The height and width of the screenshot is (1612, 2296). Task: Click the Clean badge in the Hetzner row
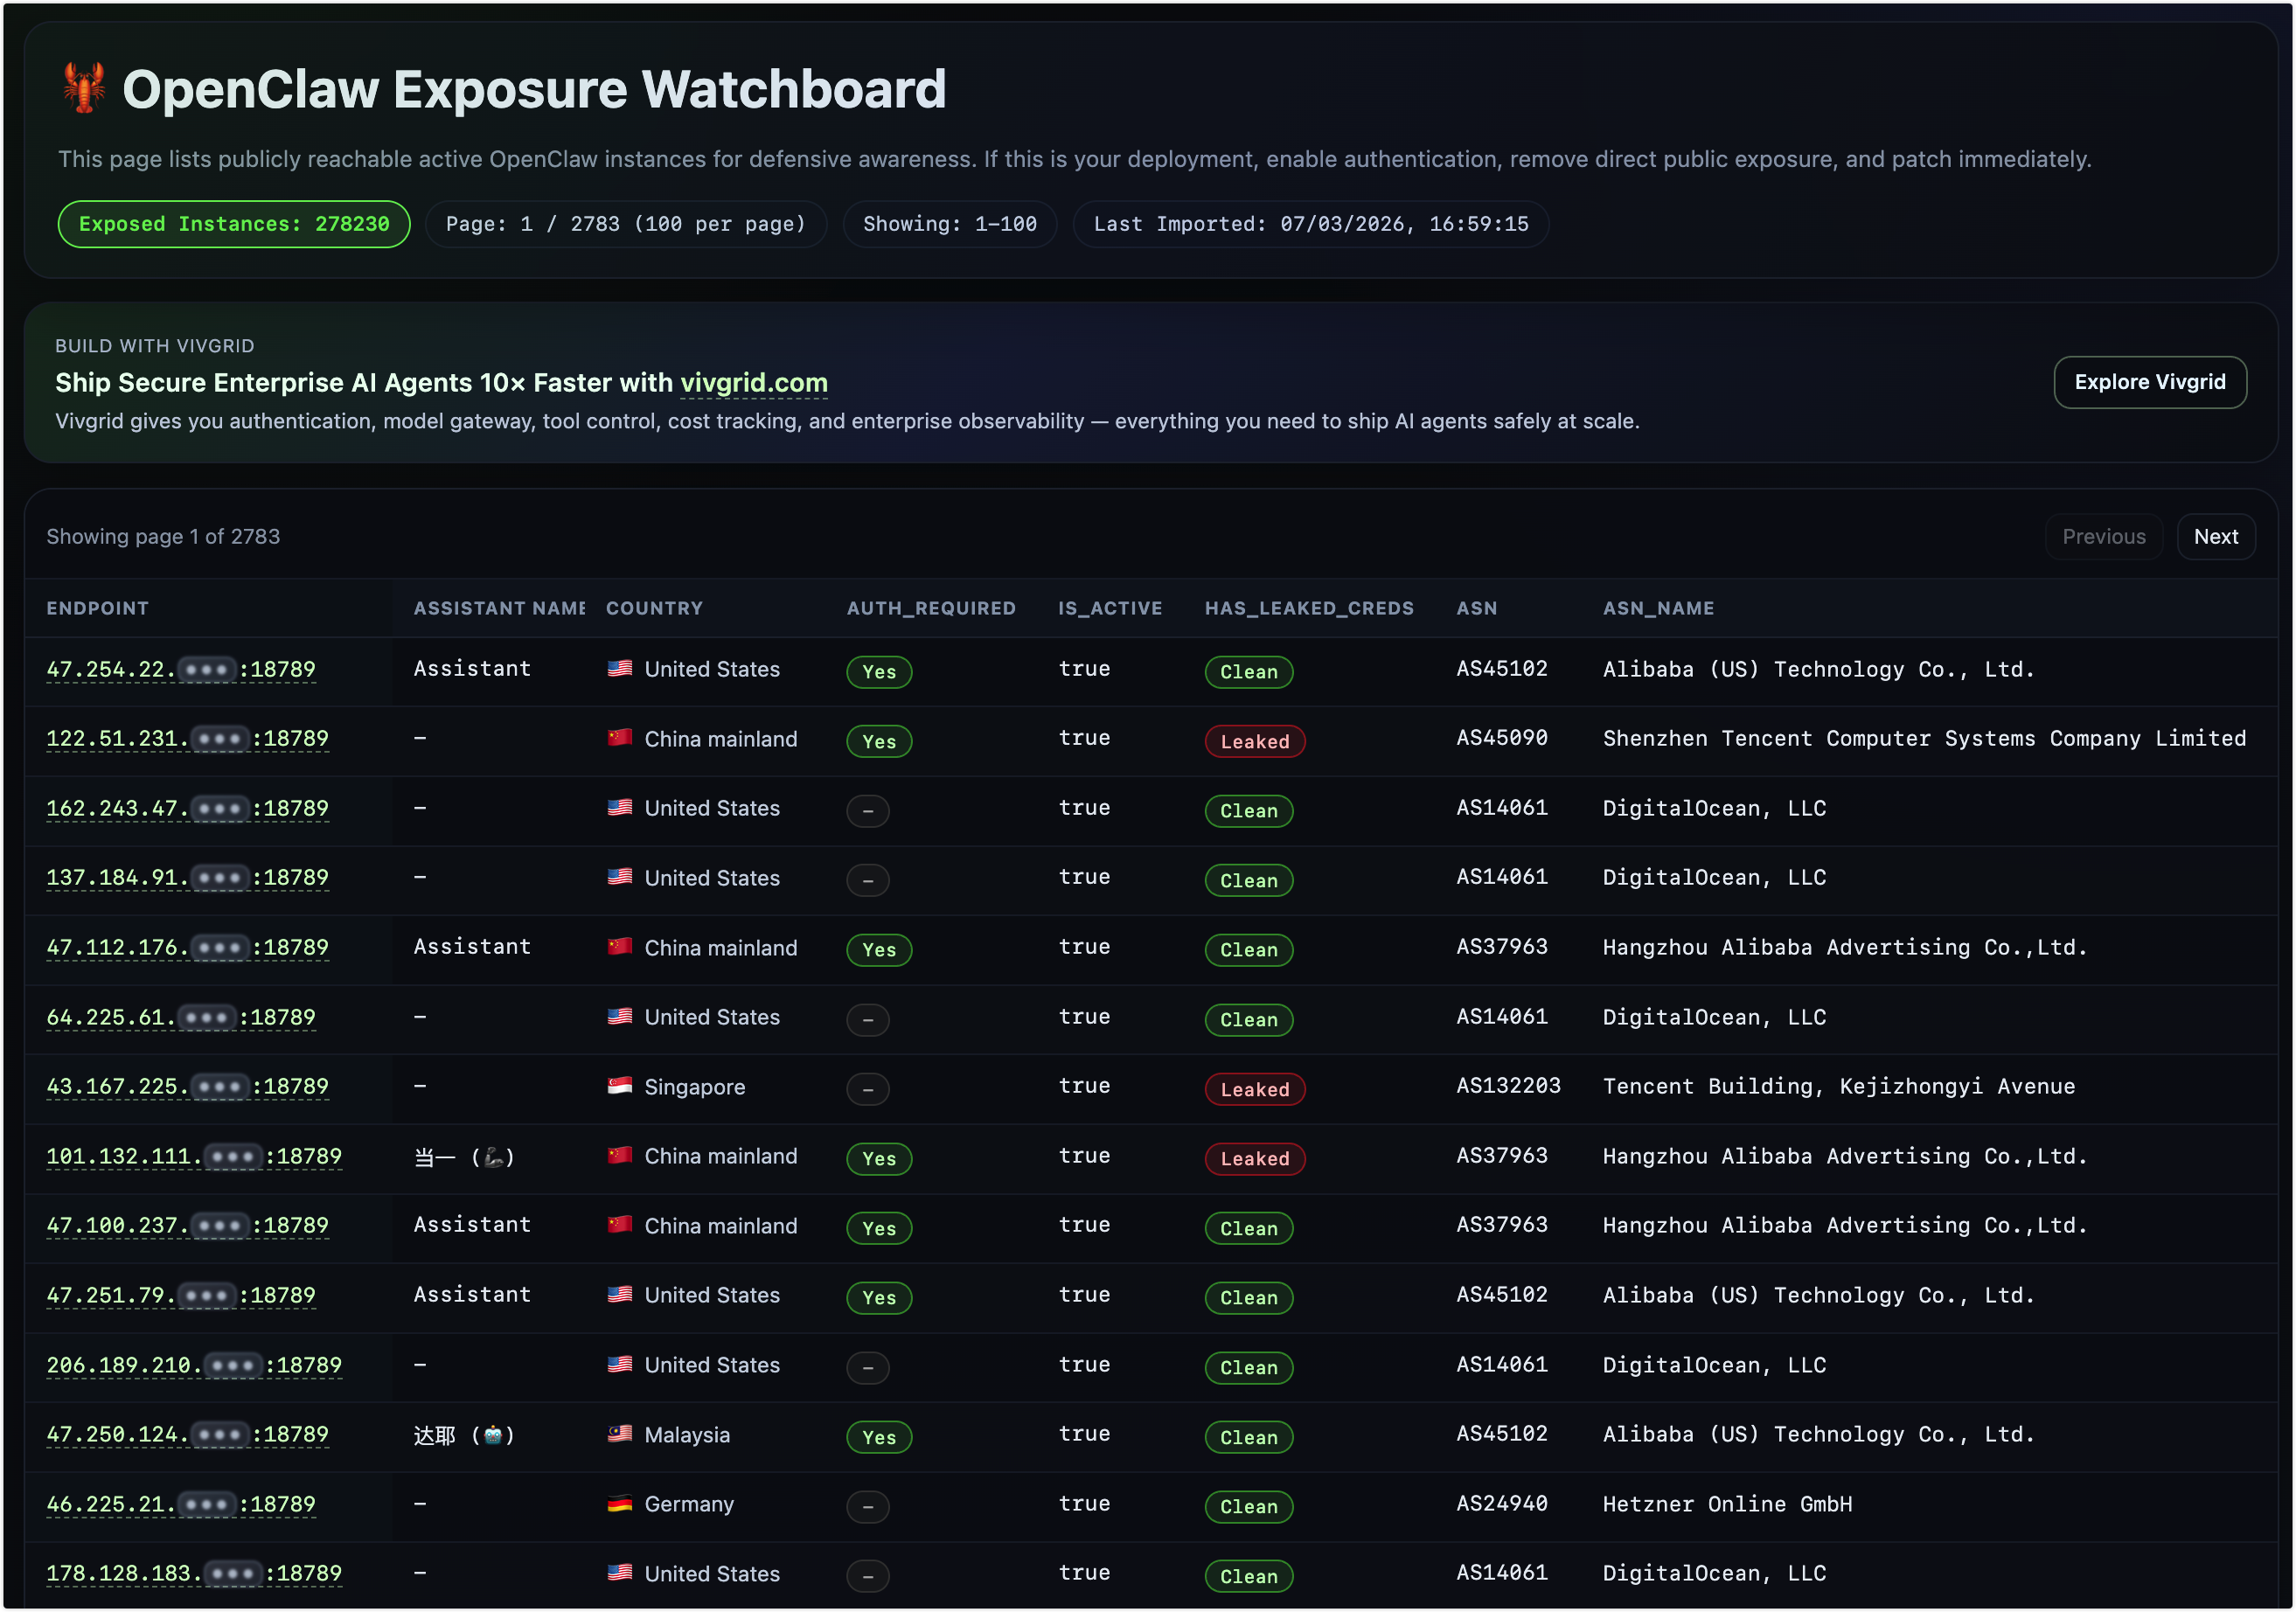pos(1248,1506)
